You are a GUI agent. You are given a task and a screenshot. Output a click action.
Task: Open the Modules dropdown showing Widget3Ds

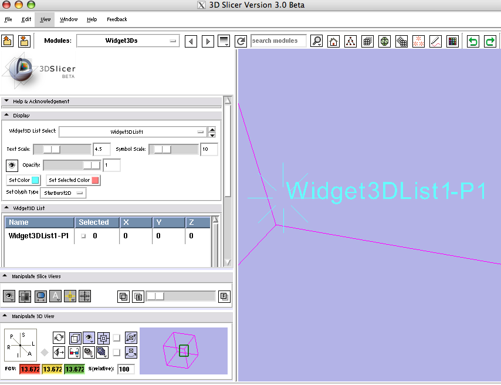(x=128, y=41)
